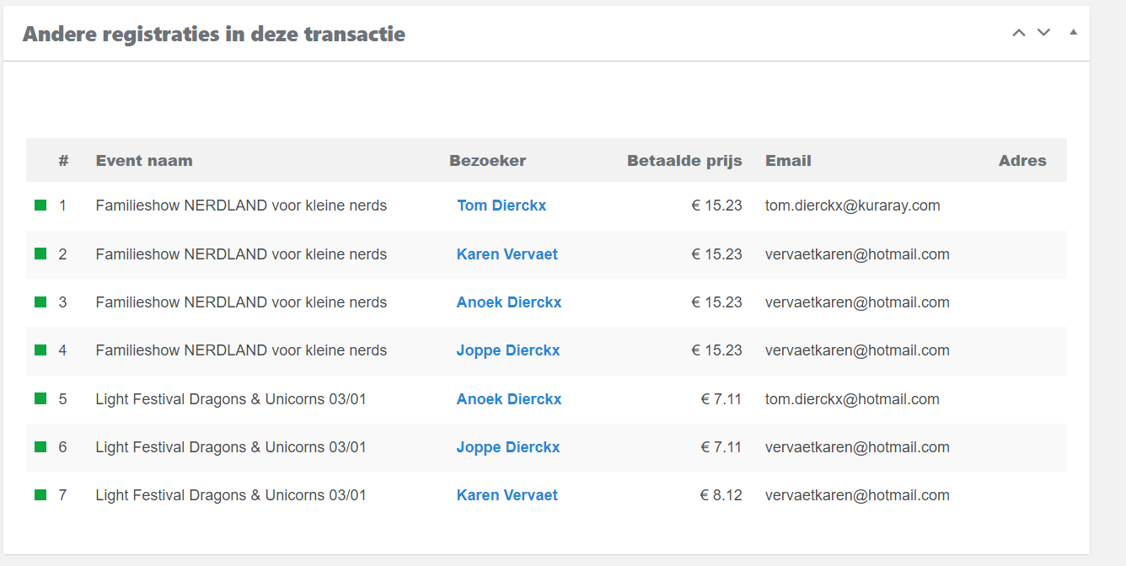Open Anoek Dierckx link in row 3
The width and height of the screenshot is (1126, 566).
coord(509,302)
